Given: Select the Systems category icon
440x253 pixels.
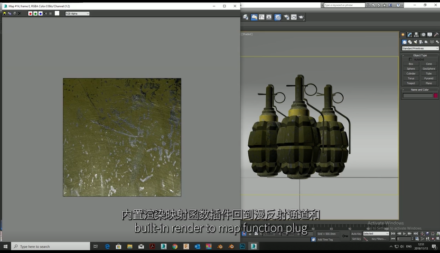Looking at the screenshot, I should click(x=437, y=42).
